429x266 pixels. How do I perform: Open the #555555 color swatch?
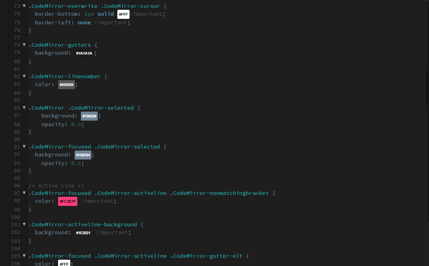66,84
